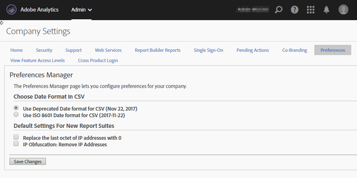The width and height of the screenshot is (357, 178).
Task: Switch to the Support tab
Action: pyautogui.click(x=73, y=50)
